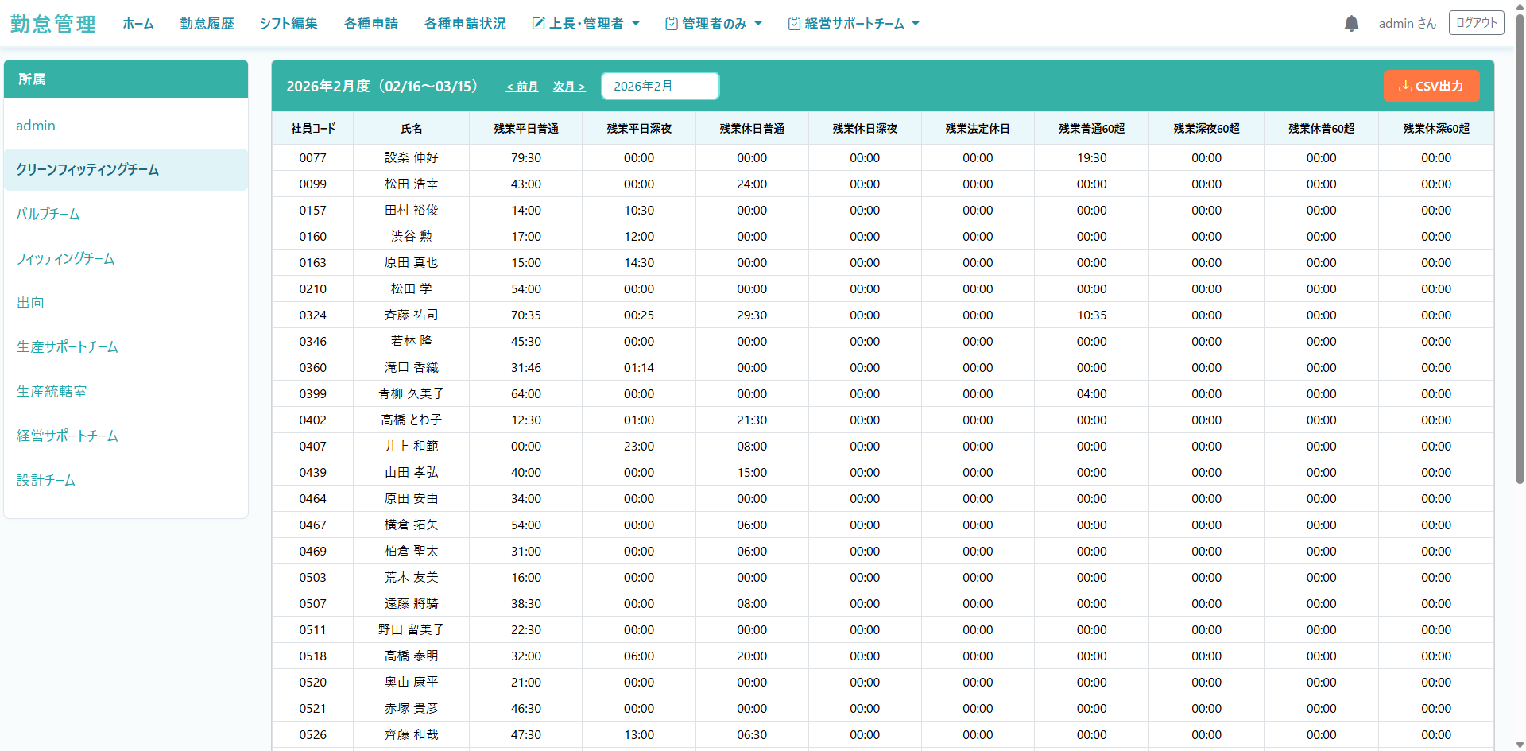Viewport: 1526px width, 751px height.
Task: Go to next month 次月 link
Action: click(x=569, y=87)
